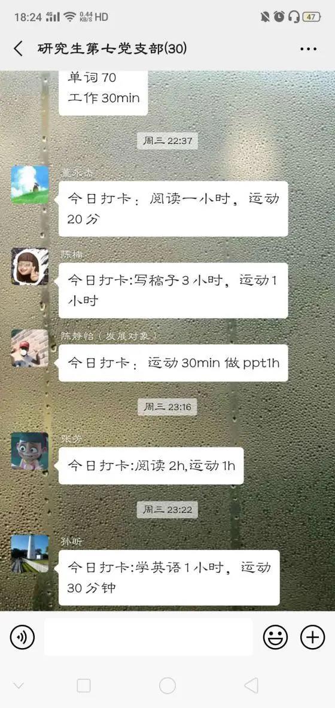Click the message text input field
335x708 pixels.
coord(148,637)
